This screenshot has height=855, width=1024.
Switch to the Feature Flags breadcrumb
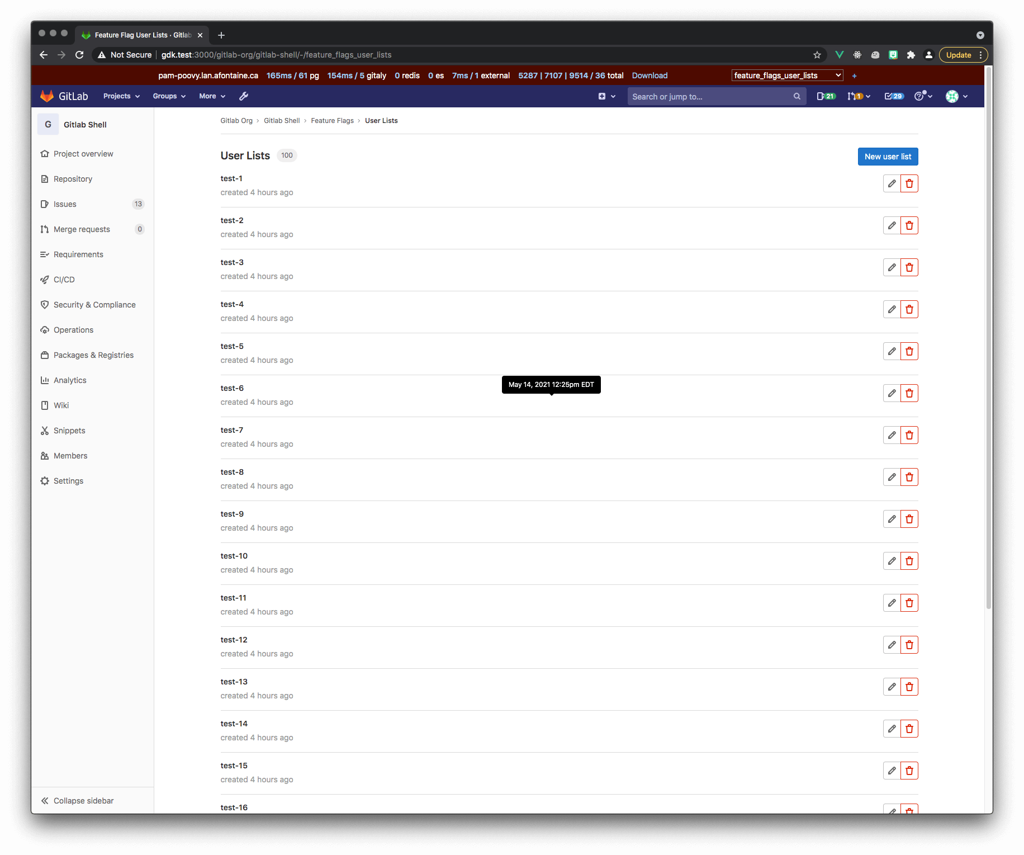tap(332, 120)
